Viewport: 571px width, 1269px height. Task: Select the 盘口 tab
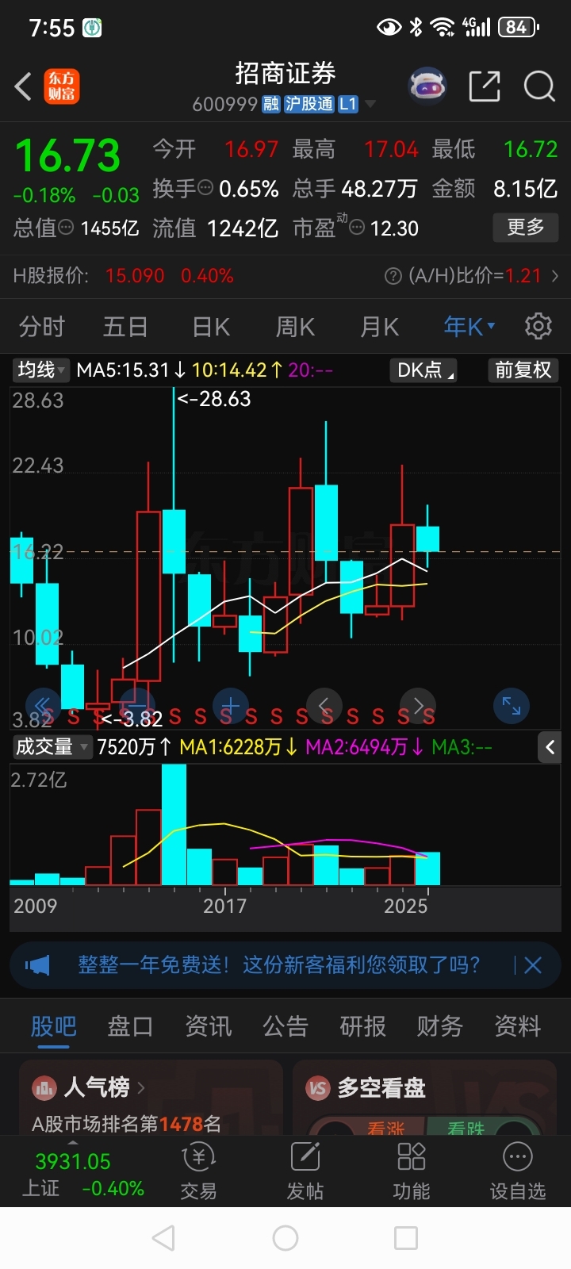tap(130, 1026)
